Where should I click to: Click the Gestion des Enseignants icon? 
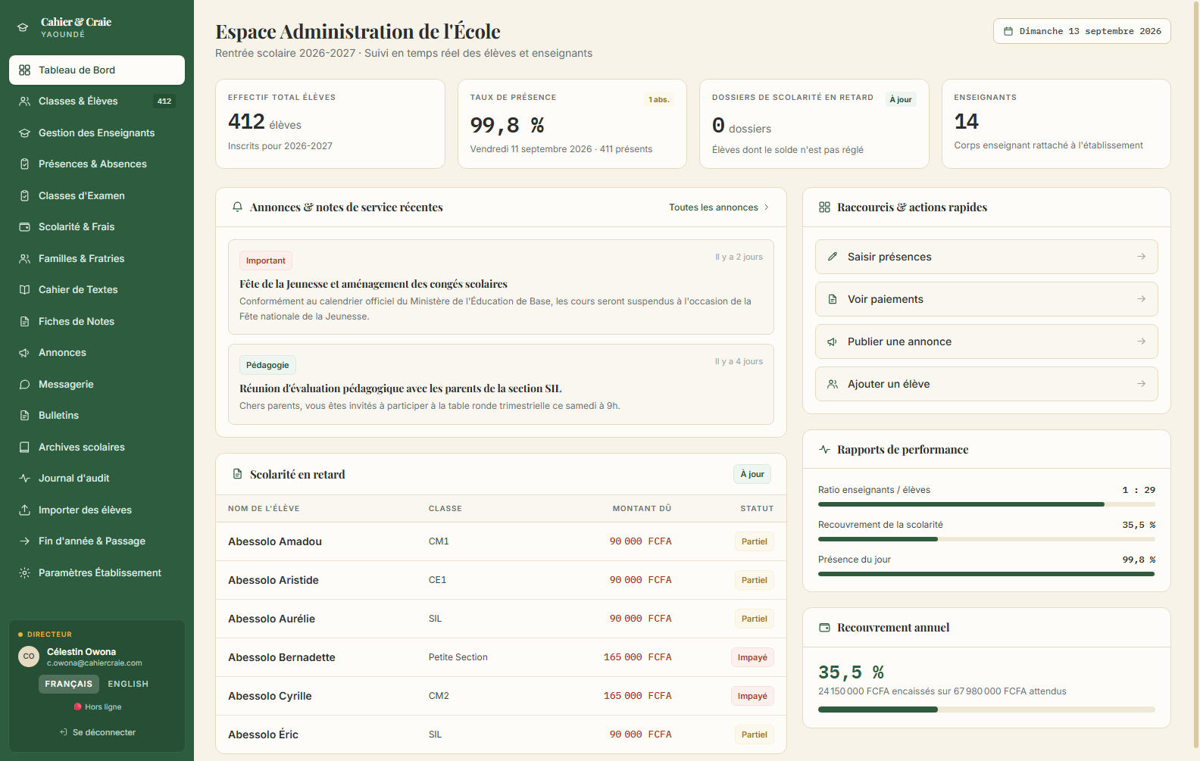[24, 133]
